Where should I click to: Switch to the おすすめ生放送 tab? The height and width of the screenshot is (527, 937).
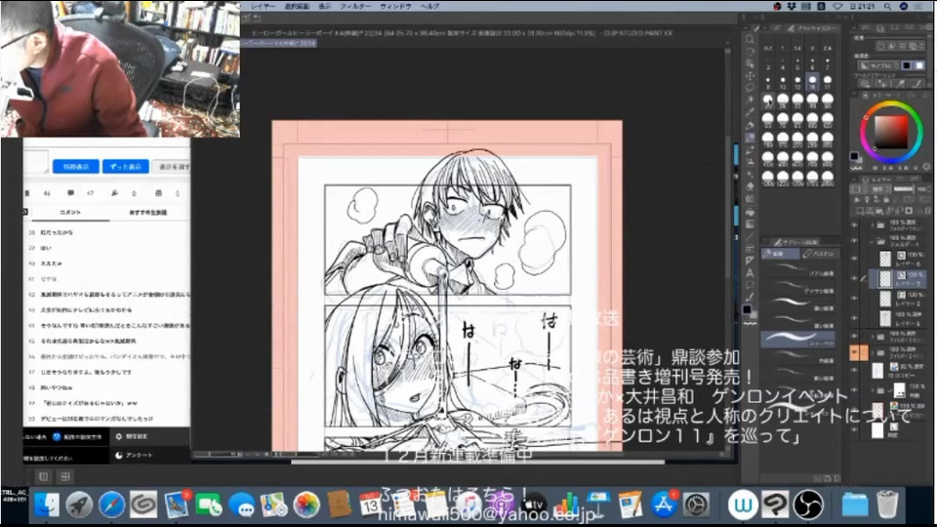148,212
